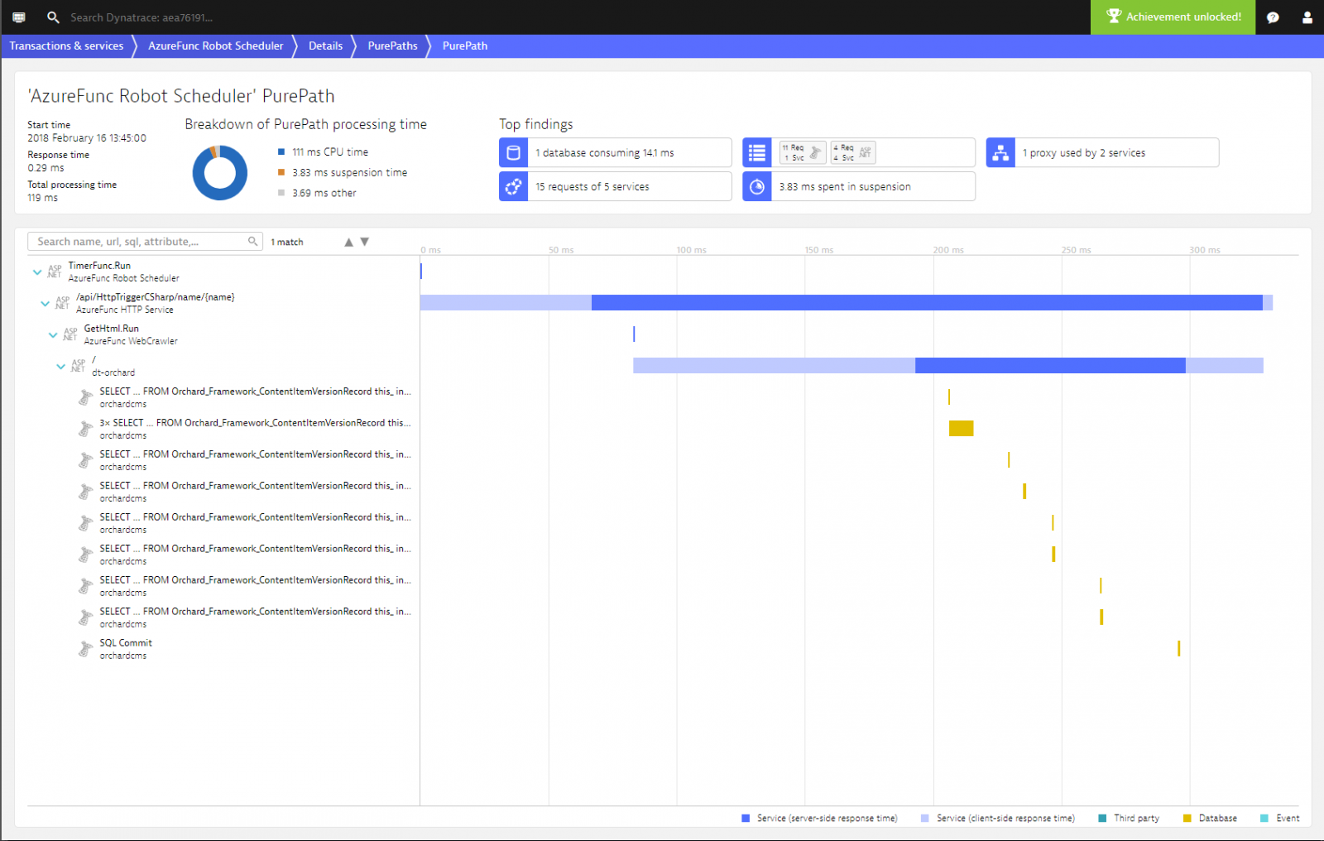Click the requests of services icon
The height and width of the screenshot is (841, 1324).
coord(513,187)
